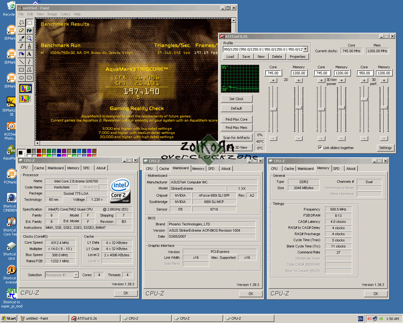Open the File menu in Paint
The width and height of the screenshot is (403, 323).
click(21, 14)
